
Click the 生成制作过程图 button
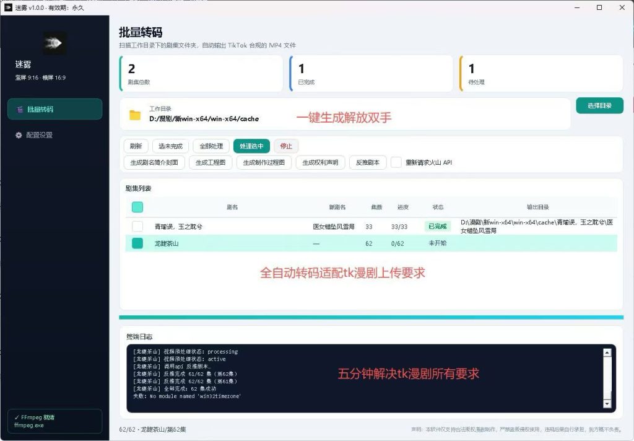pyautogui.click(x=264, y=163)
